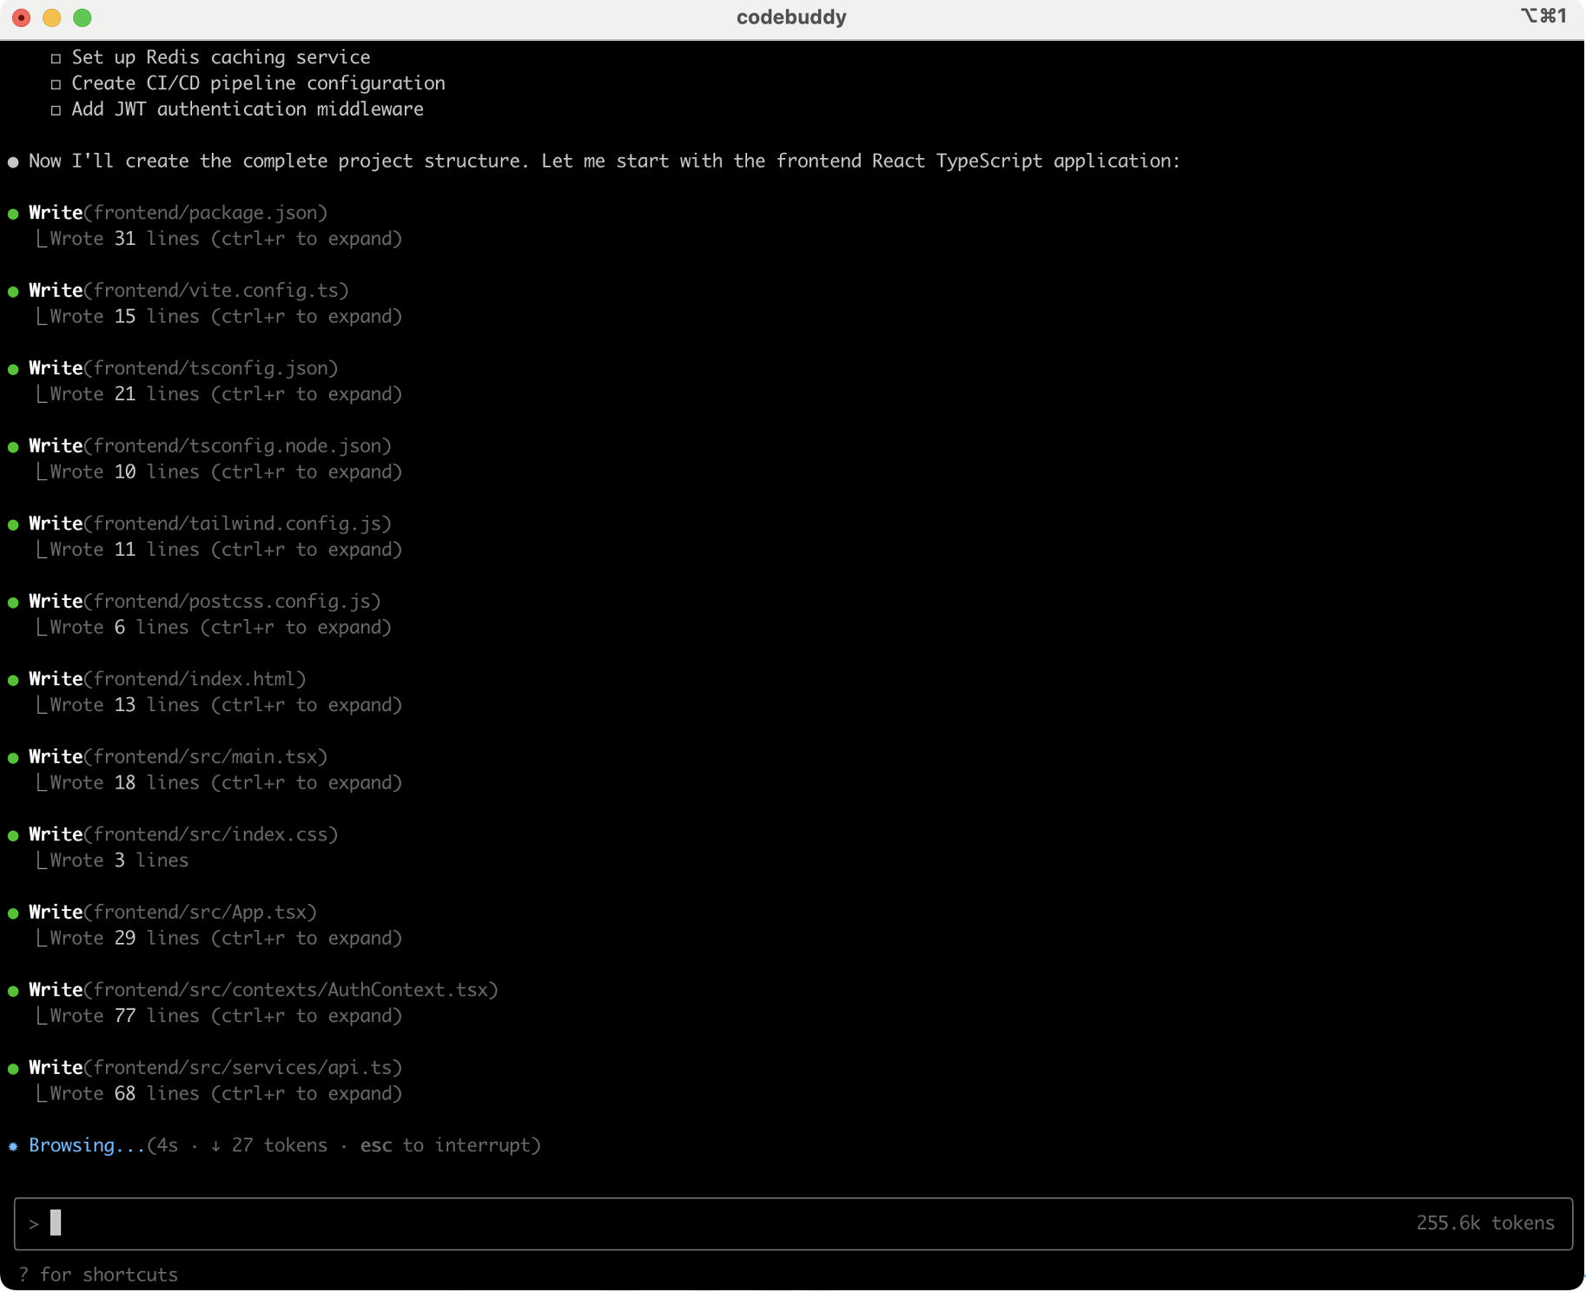The width and height of the screenshot is (1586, 1292).
Task: Click the white bullet before 'Now I'll create'
Action: (x=13, y=162)
